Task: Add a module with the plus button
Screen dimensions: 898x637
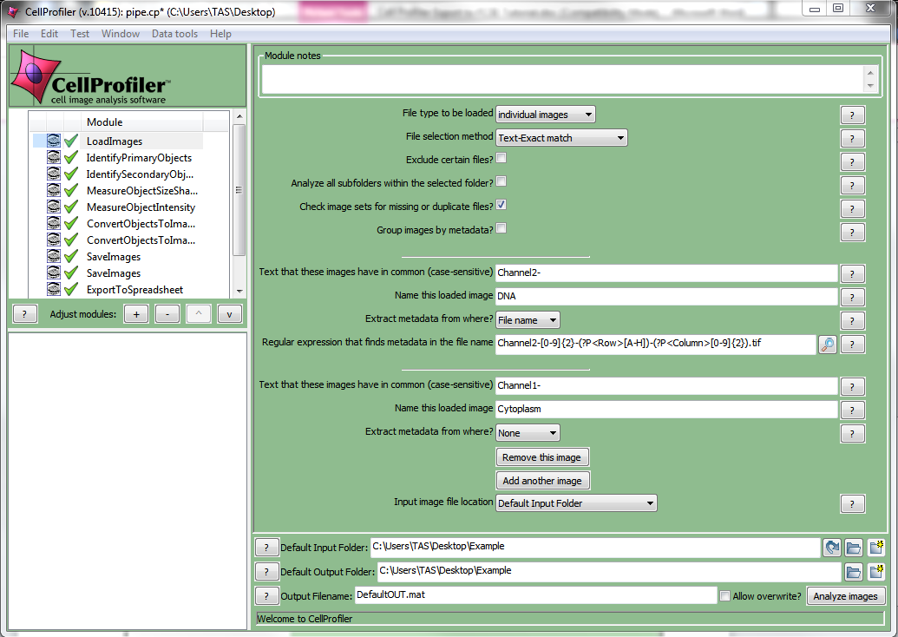Action: [136, 314]
